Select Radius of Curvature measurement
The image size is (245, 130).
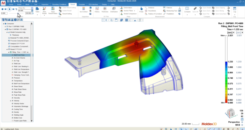153,14
